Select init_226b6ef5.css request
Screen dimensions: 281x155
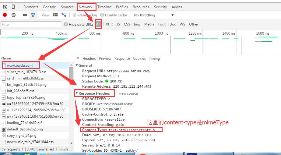tap(34, 91)
